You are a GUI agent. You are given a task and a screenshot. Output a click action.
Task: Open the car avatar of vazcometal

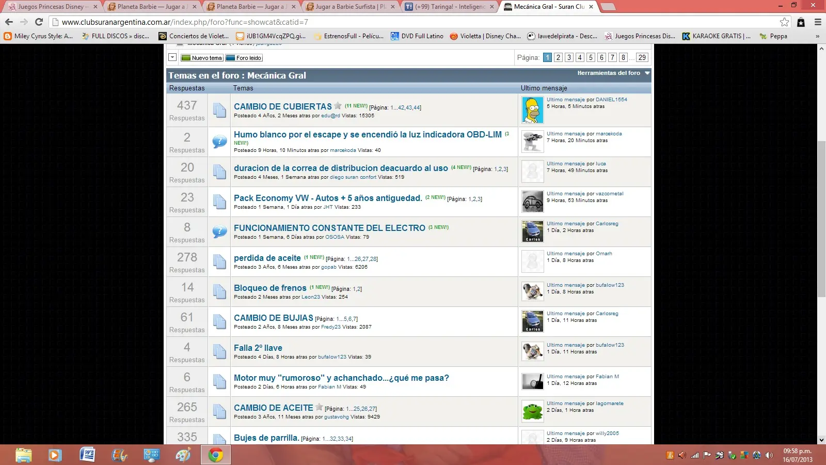(x=532, y=202)
